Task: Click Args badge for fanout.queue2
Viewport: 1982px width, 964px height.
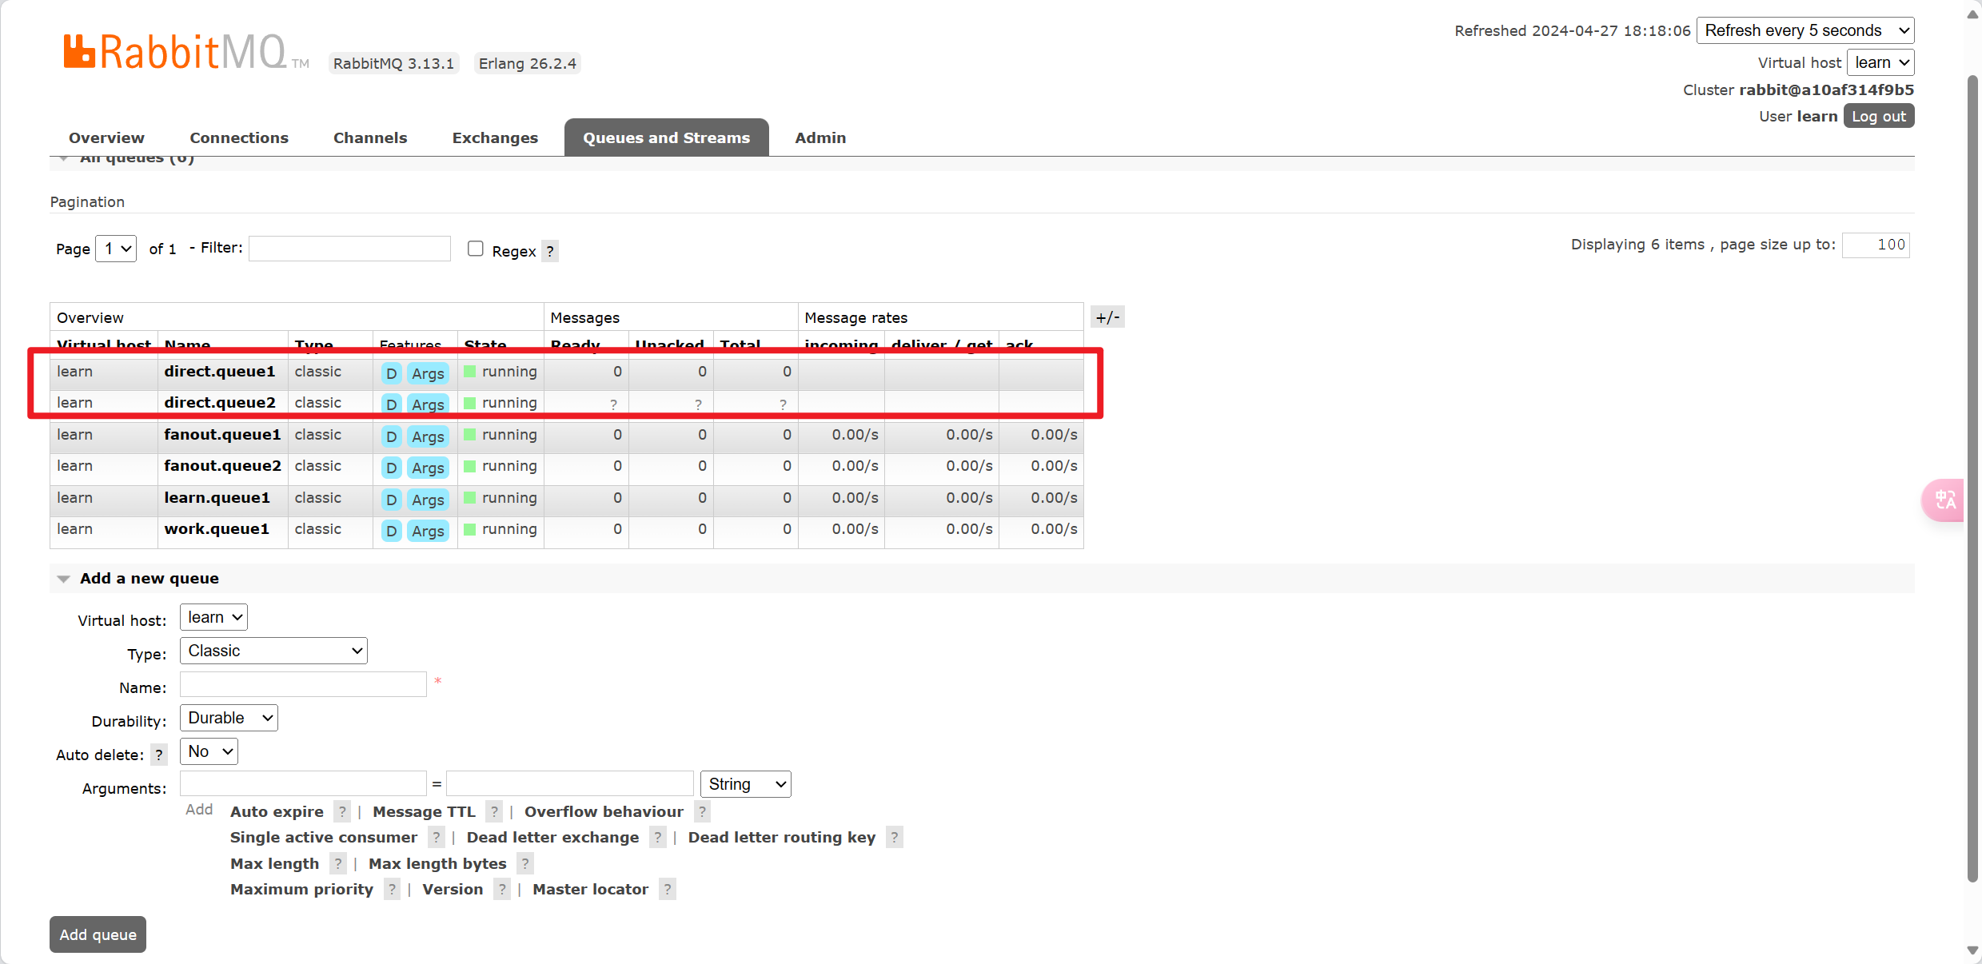Action: [428, 468]
